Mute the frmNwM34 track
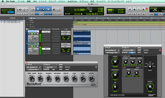This screenshot has height=98, width=165. [38, 34]
